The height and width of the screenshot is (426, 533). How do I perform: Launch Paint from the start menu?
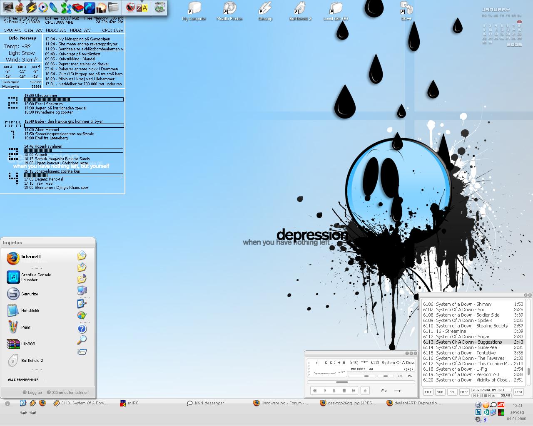tap(19, 327)
